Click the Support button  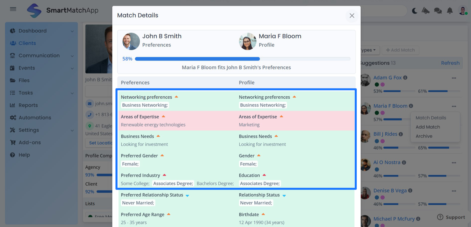[x=451, y=217]
